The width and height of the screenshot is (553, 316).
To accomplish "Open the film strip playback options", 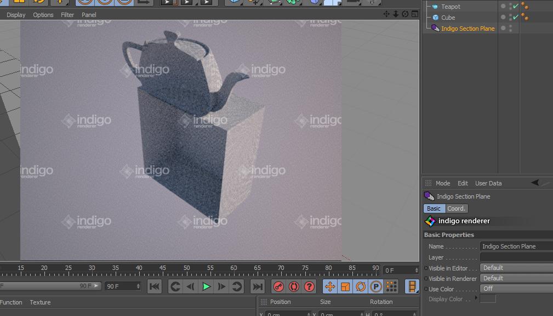I will pyautogui.click(x=412, y=286).
